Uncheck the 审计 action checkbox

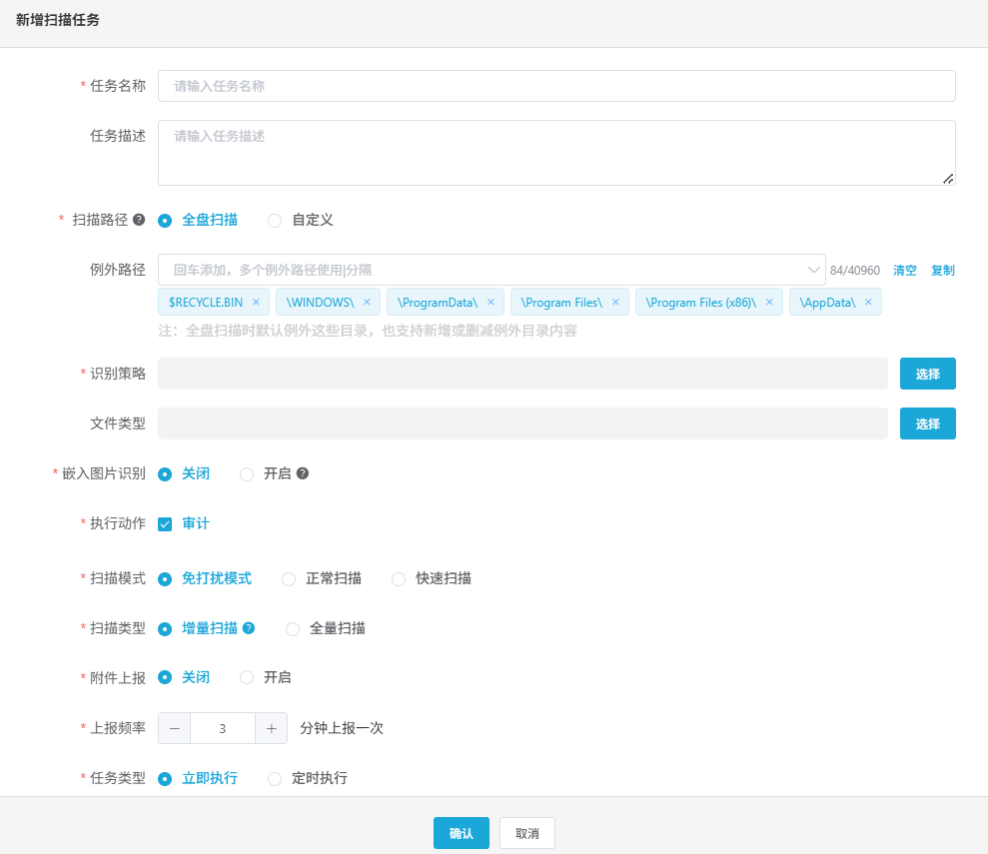tap(166, 524)
